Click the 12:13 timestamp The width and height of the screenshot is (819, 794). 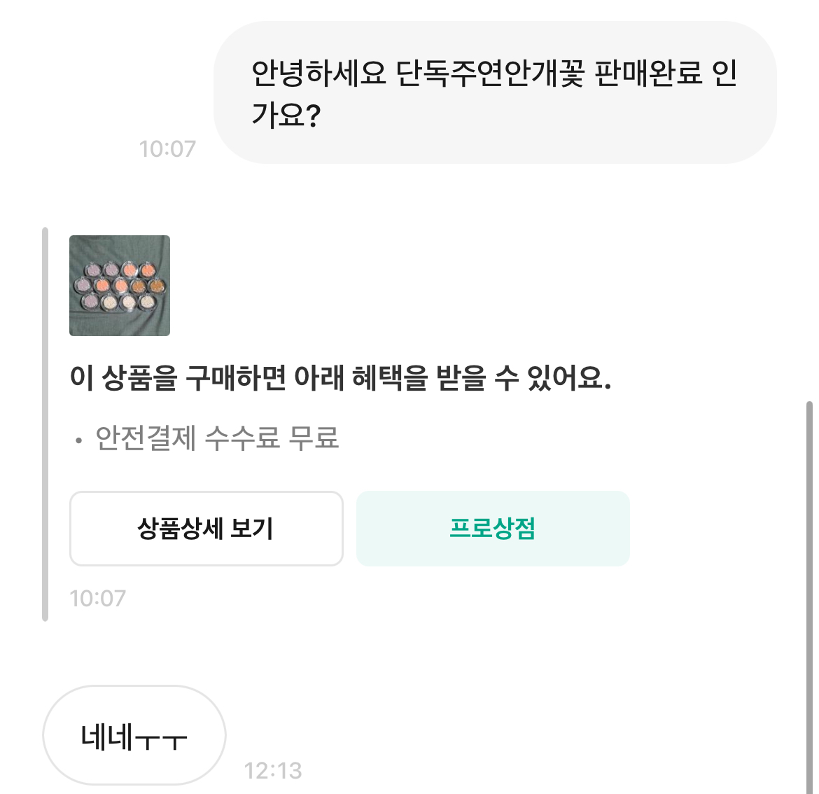tap(273, 771)
